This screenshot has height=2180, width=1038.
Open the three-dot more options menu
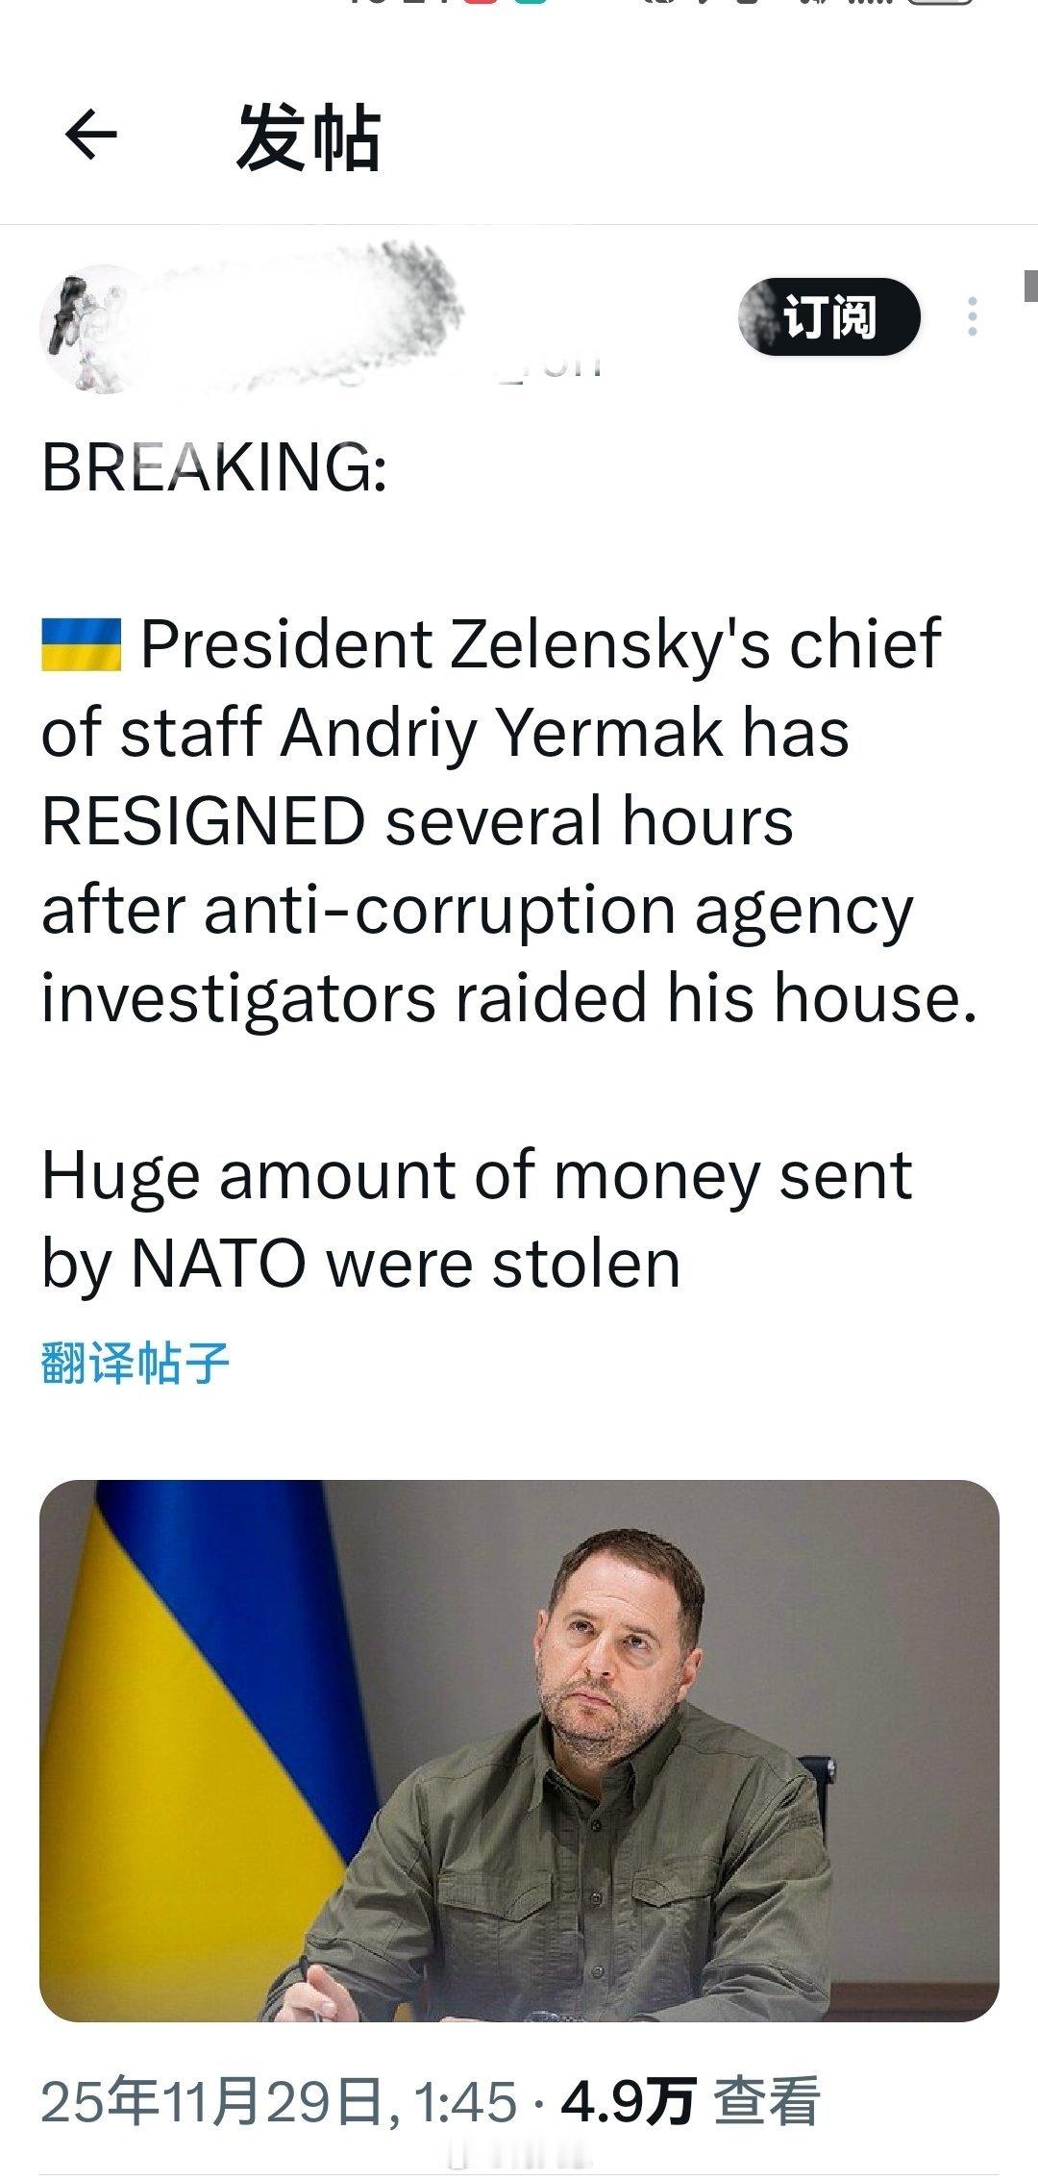coord(973,316)
